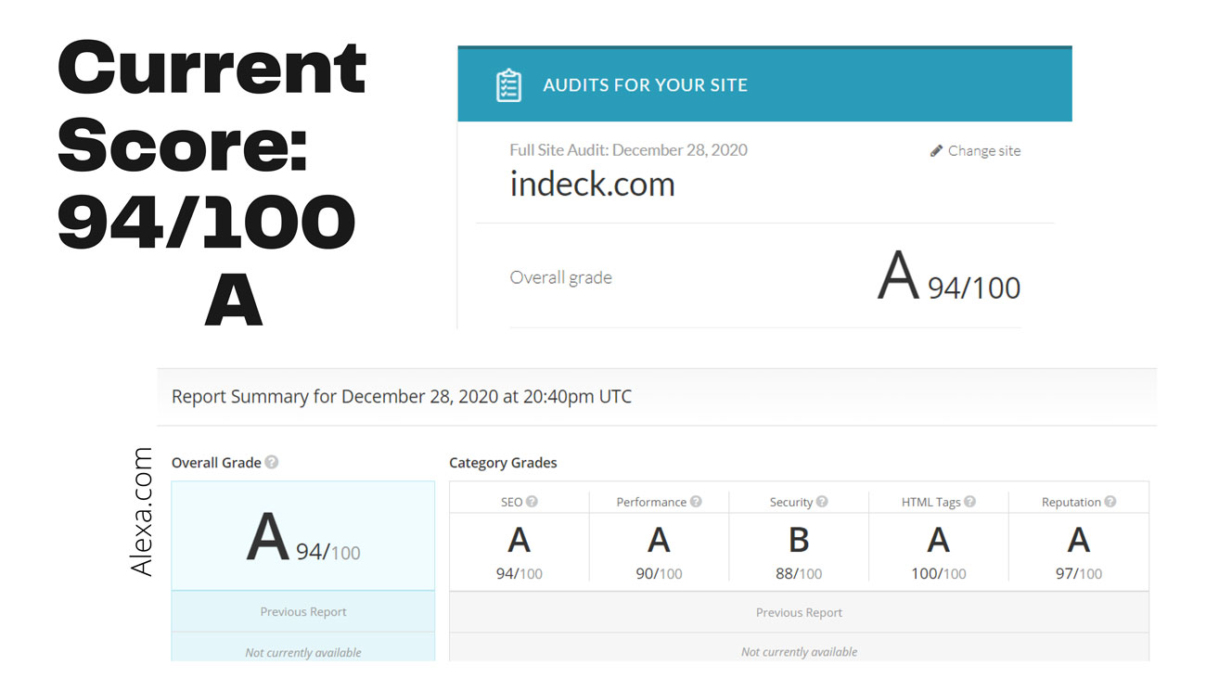Click Previous Report under the Overall Grade box

[x=302, y=612]
